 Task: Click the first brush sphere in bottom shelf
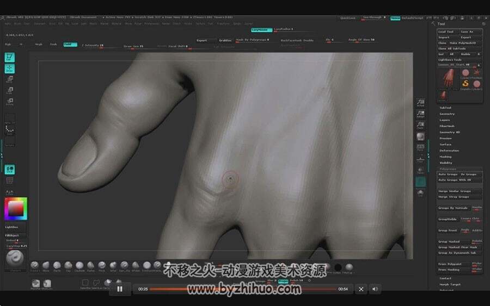(x=35, y=265)
